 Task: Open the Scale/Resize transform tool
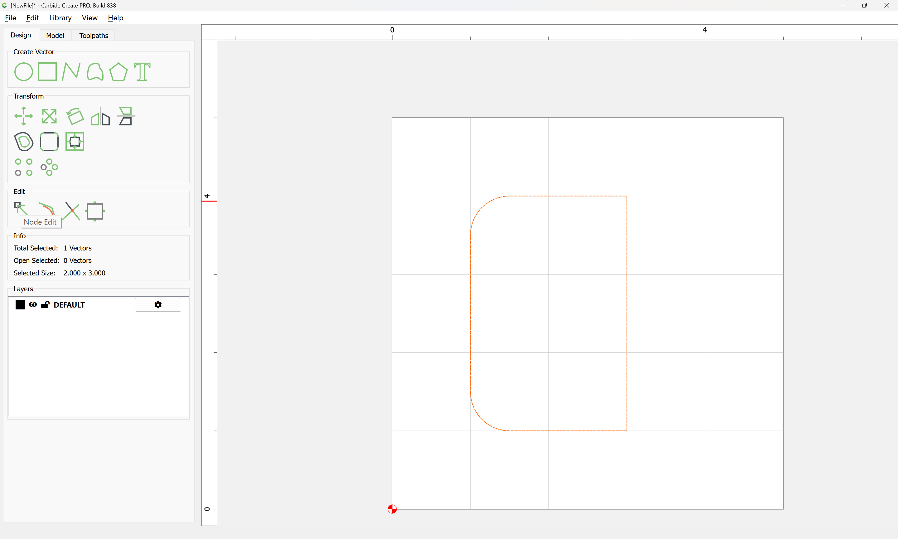49,116
